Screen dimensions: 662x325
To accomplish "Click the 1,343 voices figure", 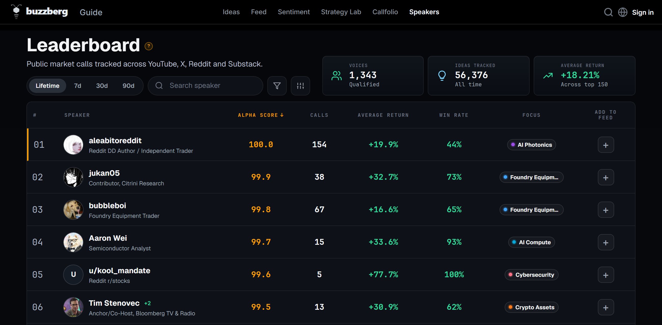I will pyautogui.click(x=363, y=75).
